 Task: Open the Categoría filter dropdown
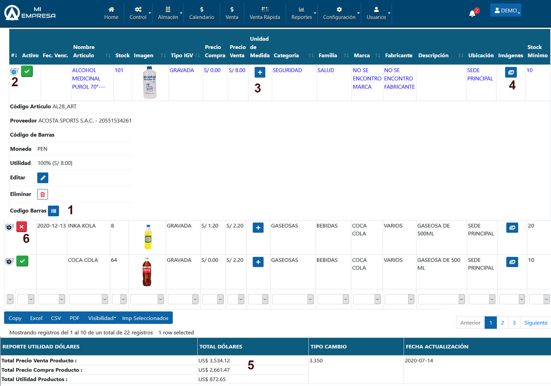point(293,299)
